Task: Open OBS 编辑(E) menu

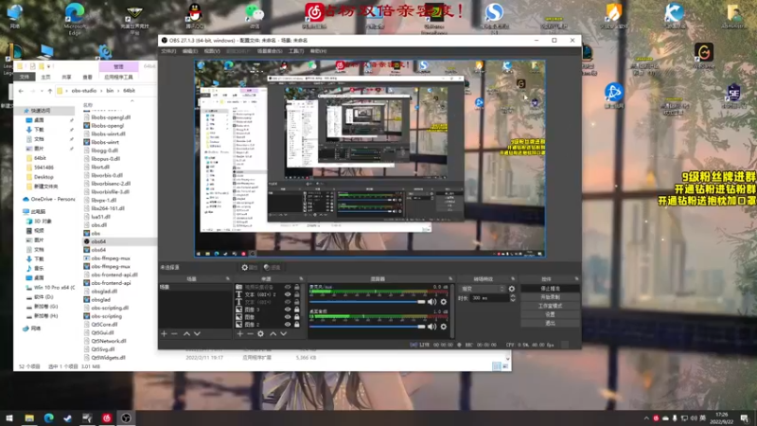Action: click(x=190, y=51)
